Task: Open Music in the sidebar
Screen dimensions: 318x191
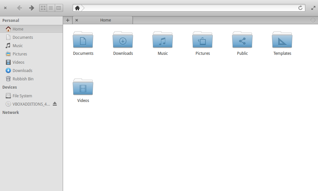Action: 32,46
